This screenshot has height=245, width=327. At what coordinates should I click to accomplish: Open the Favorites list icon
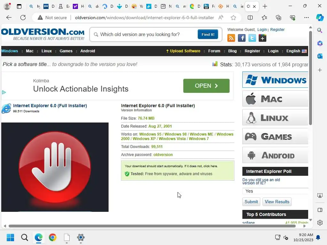tap(264, 18)
